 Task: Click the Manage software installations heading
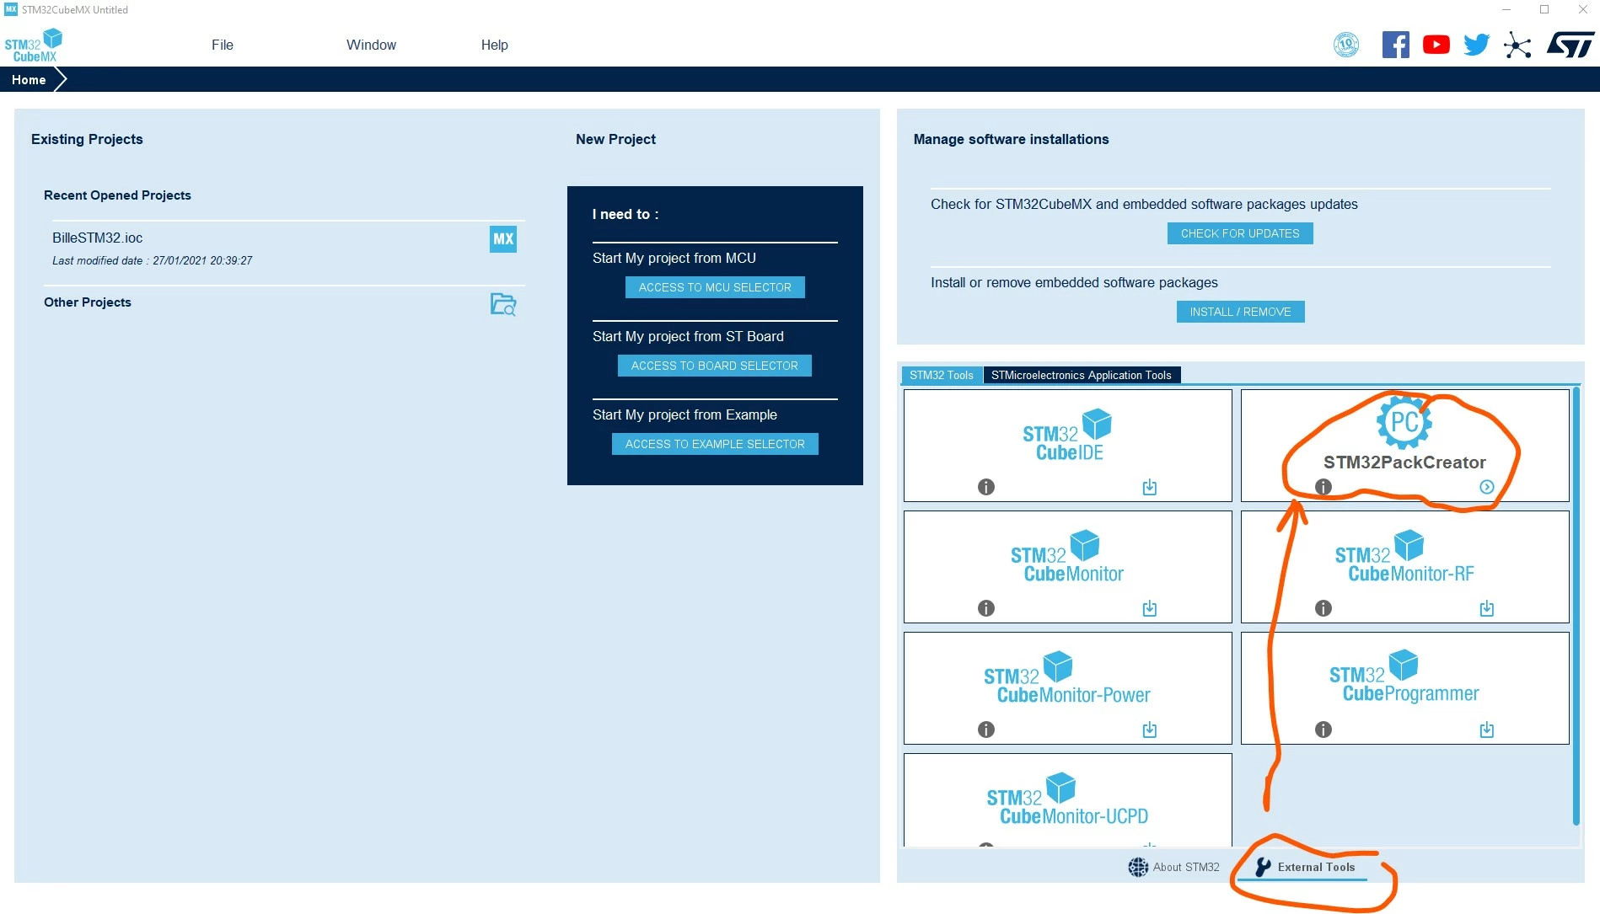(1012, 140)
